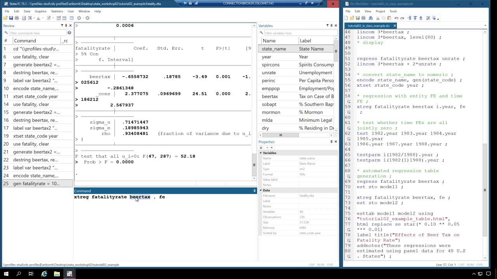Click the Save icon in Stata toolbar
The width and height of the screenshot is (497, 279).
[x=11, y=18]
